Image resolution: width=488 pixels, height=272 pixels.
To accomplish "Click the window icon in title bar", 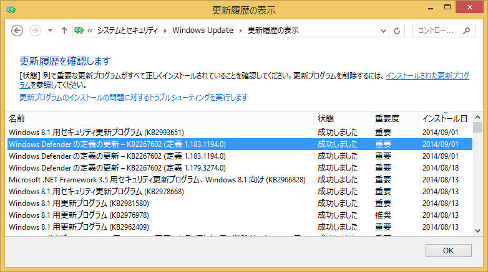I will point(11,10).
